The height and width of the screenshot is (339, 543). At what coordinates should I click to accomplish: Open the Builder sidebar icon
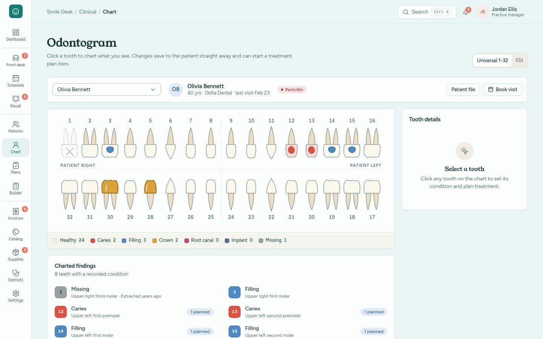coord(15,189)
